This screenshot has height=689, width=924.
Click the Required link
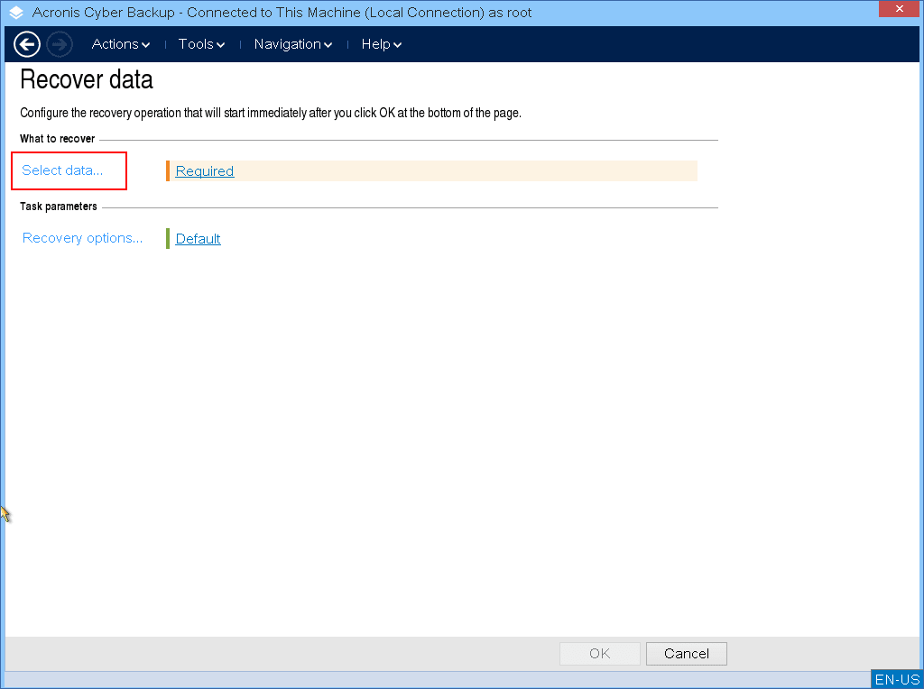[205, 171]
